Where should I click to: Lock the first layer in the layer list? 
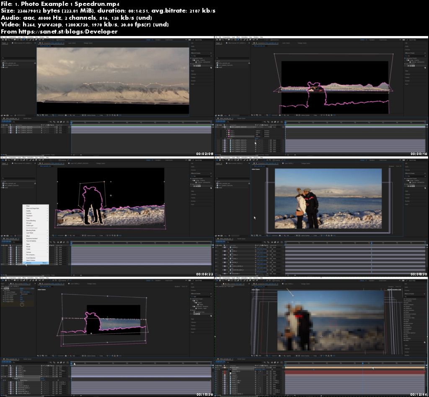(6, 127)
